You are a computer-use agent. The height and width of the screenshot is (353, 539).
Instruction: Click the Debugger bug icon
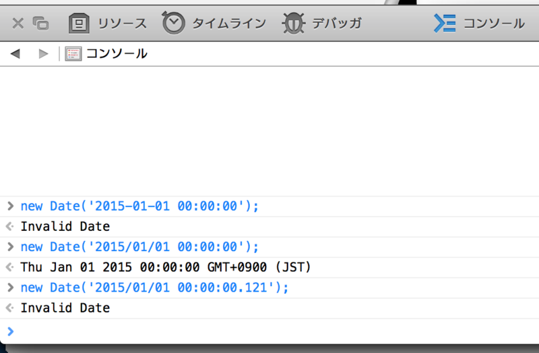[x=293, y=24]
